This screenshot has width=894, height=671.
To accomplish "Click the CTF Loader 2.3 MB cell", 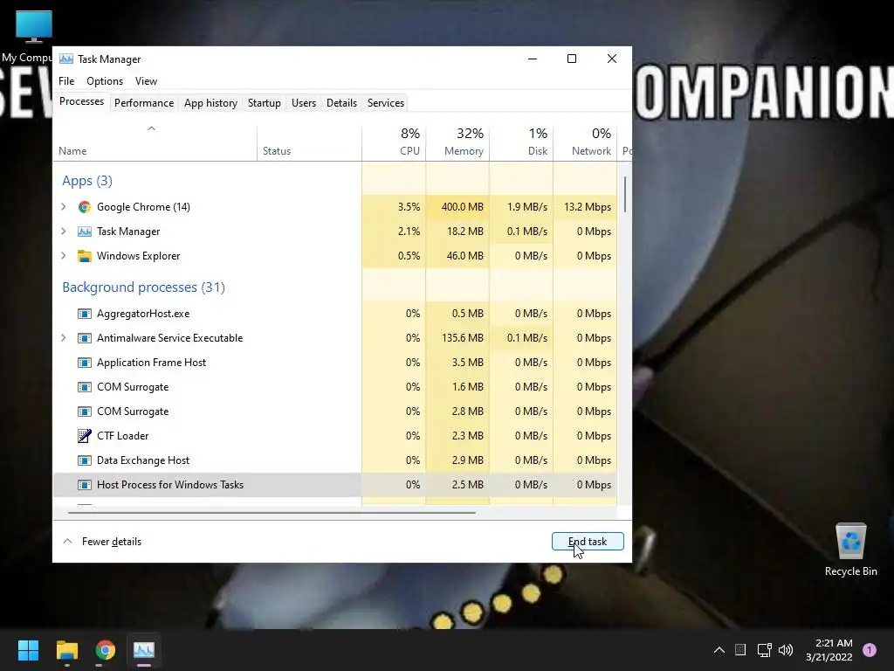I will [457, 436].
